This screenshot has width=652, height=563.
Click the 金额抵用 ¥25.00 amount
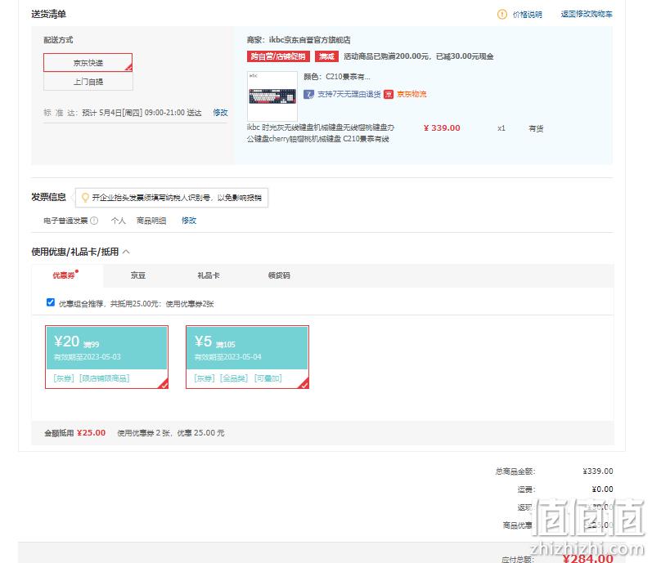(x=91, y=432)
